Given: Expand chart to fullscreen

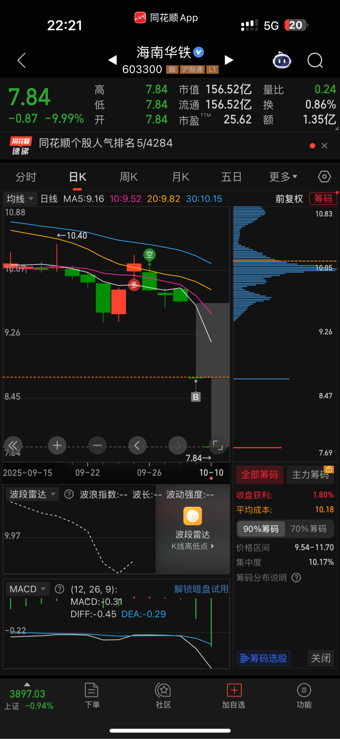Looking at the screenshot, I should tap(218, 445).
